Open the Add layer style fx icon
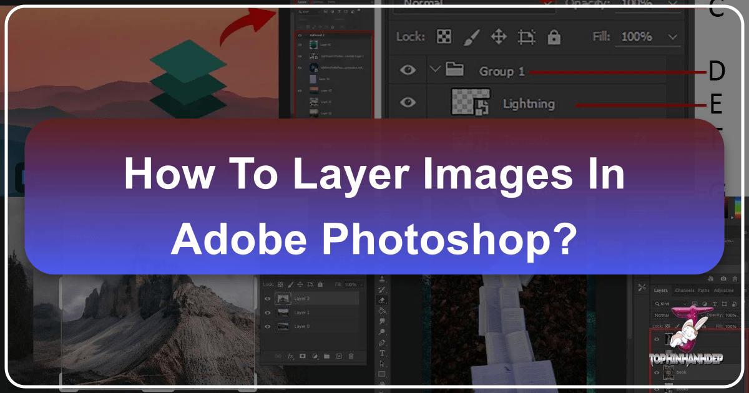The height and width of the screenshot is (393, 749). (x=291, y=356)
